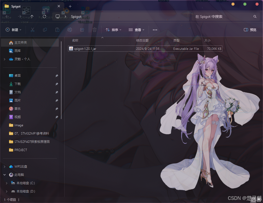Expand the WPS云盘 tree node

click(5, 167)
